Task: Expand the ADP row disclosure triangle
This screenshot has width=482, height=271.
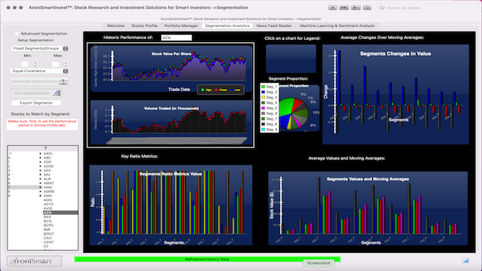Action: [40, 162]
